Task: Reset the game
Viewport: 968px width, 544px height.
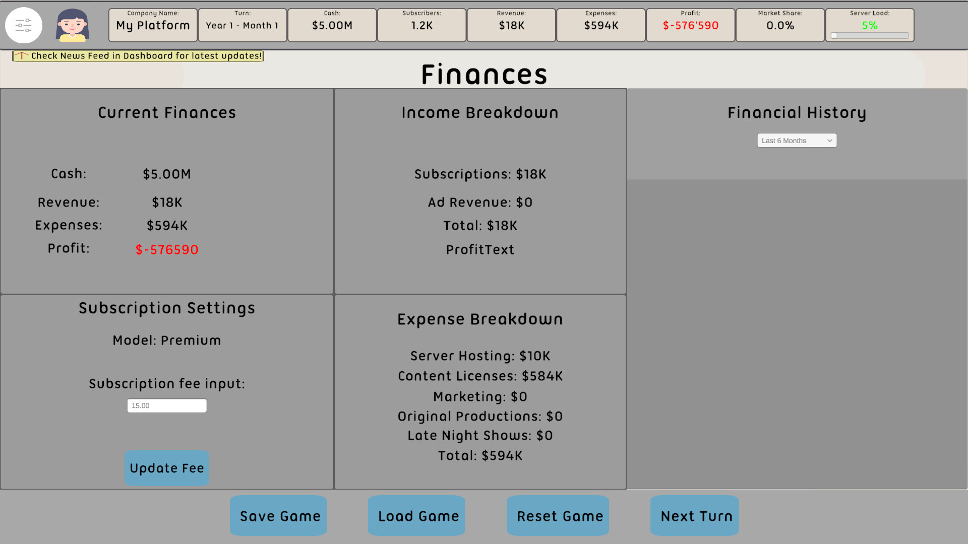Action: [x=558, y=515]
